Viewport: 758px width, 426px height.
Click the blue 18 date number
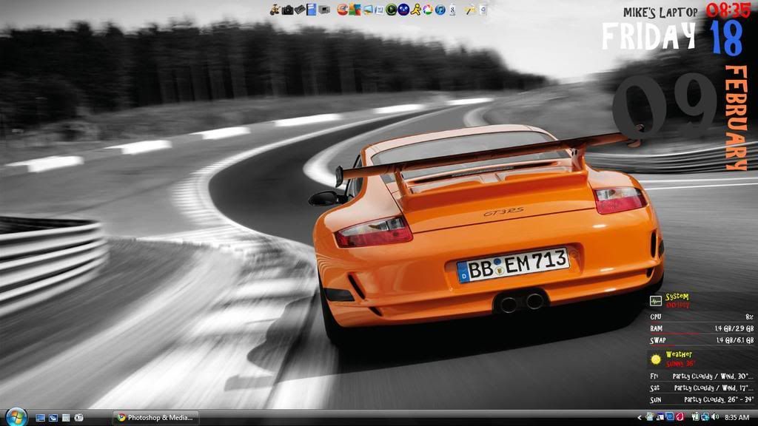pos(727,38)
